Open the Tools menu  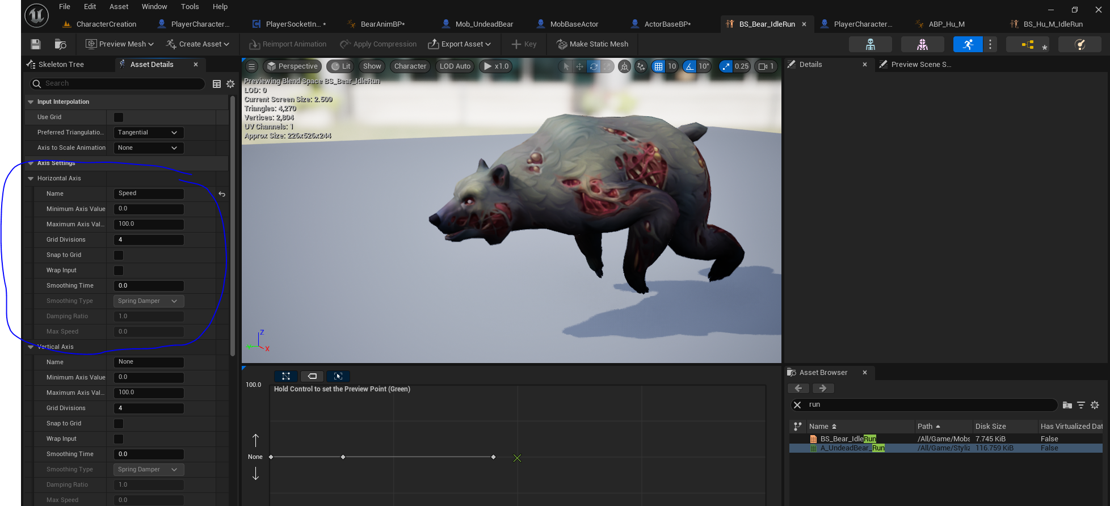coord(190,7)
